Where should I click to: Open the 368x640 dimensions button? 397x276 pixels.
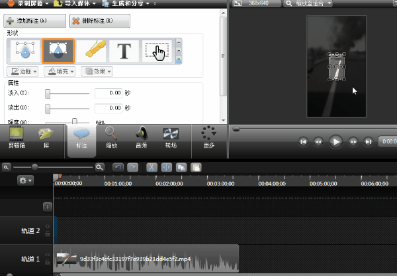coord(256,3)
